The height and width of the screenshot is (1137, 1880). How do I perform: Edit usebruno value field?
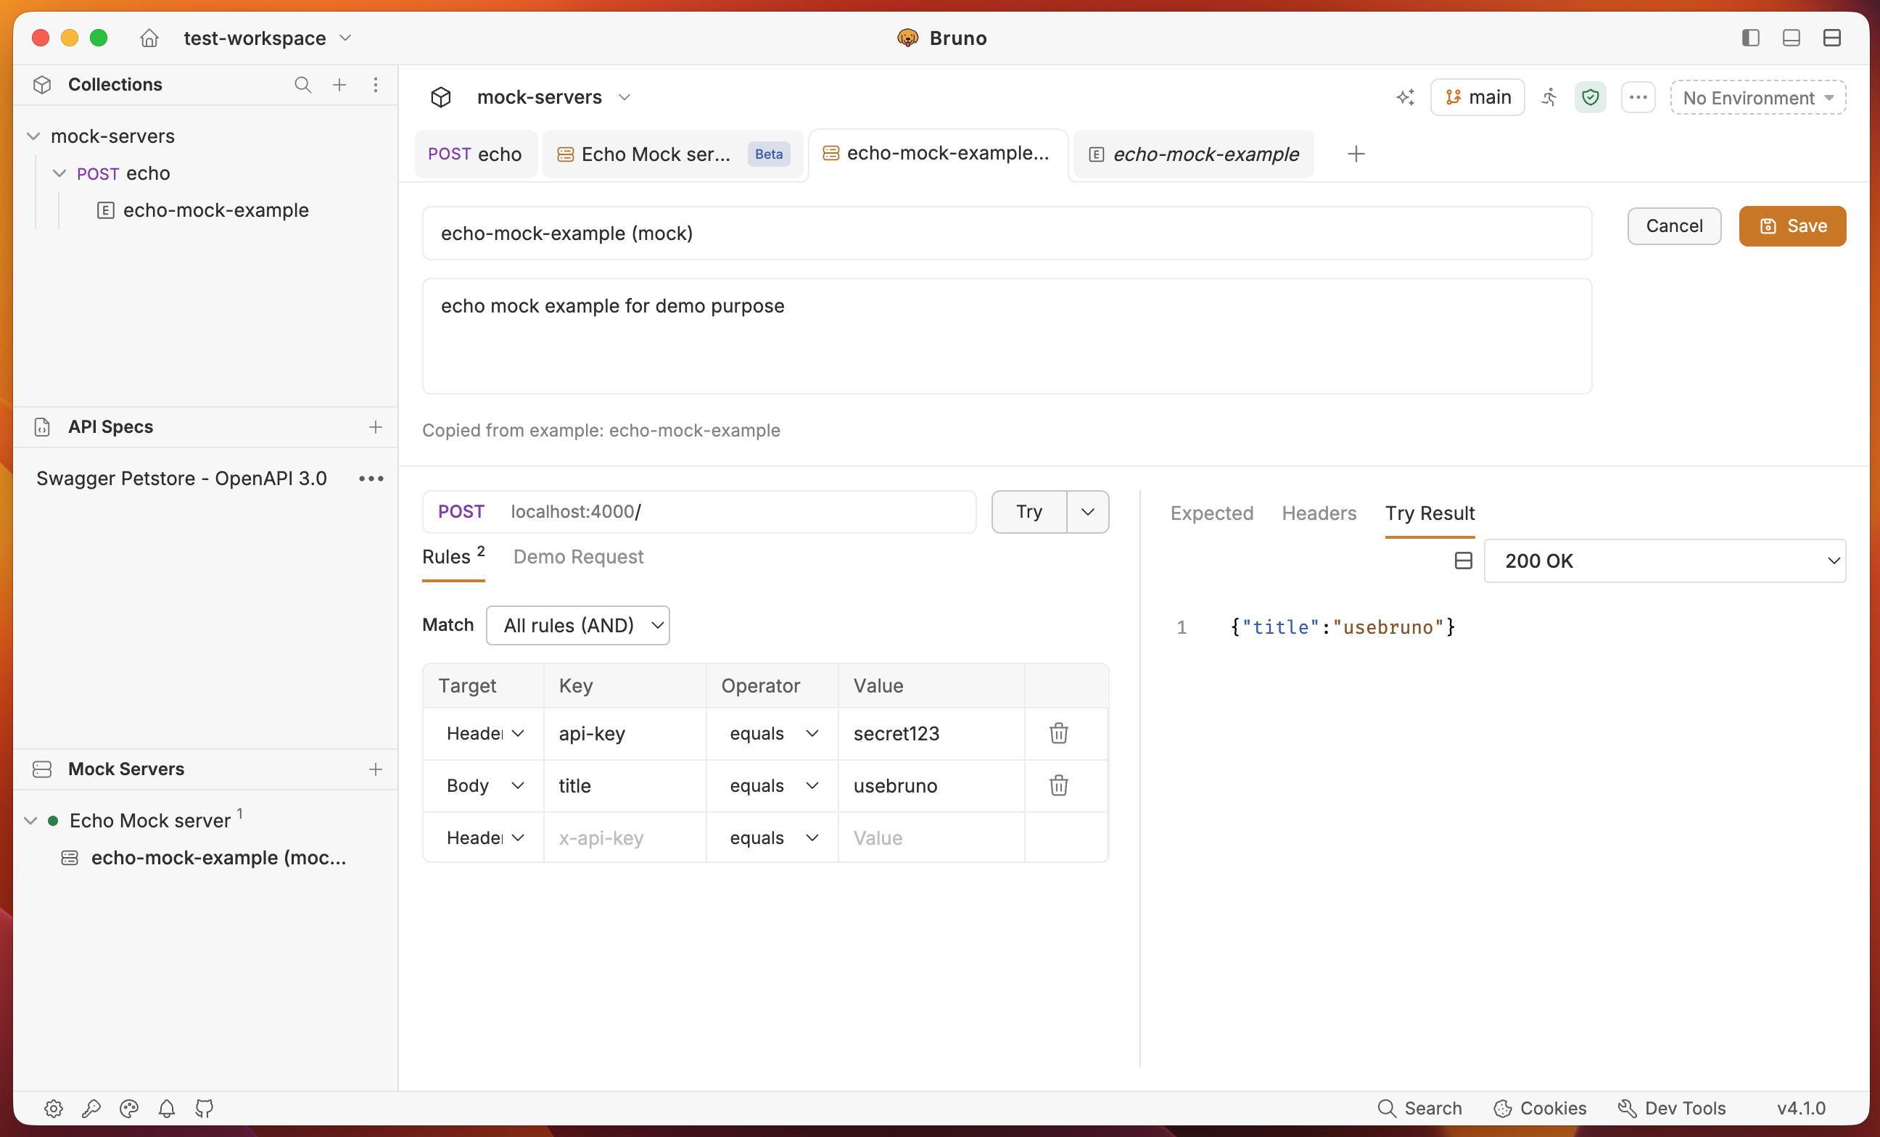(x=931, y=785)
